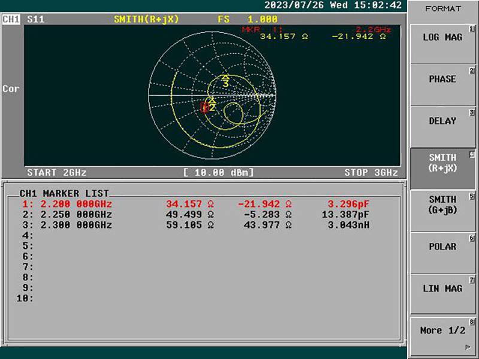Click the START 2GHz frequency label
Image resolution: width=479 pixels, height=359 pixels.
point(57,172)
